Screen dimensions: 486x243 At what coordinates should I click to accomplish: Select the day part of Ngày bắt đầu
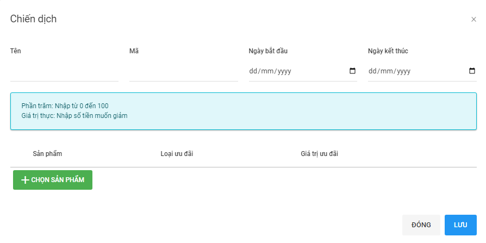[x=253, y=71]
